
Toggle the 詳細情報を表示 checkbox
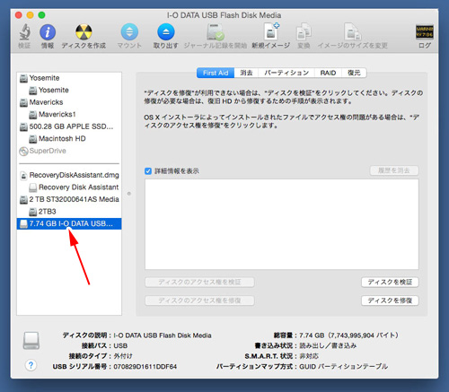click(148, 171)
